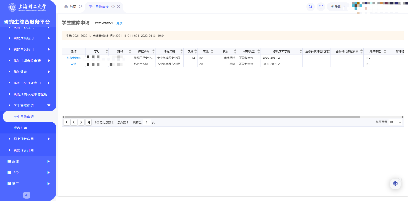Close the 学生重修申请 tab
Viewport: 408px width, 201px height.
(119, 7)
